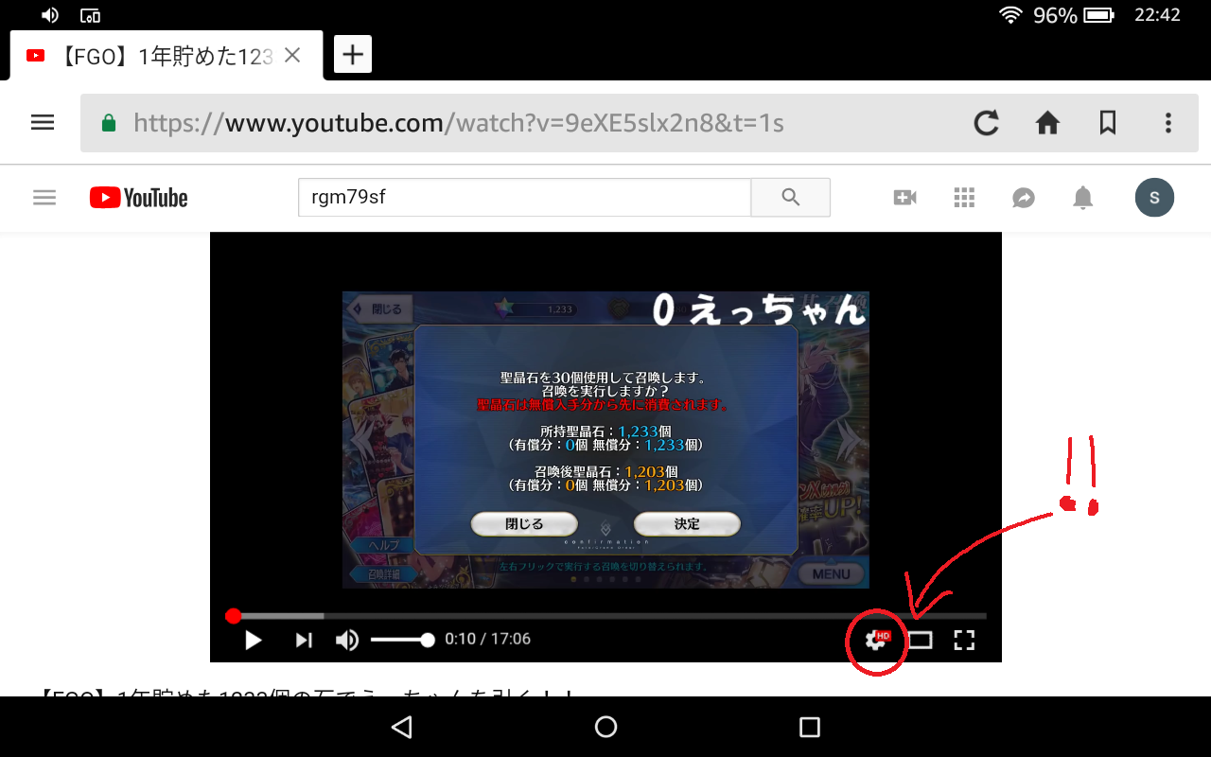This screenshot has width=1211, height=757.
Task: Reload the page in the browser
Action: 987,123
